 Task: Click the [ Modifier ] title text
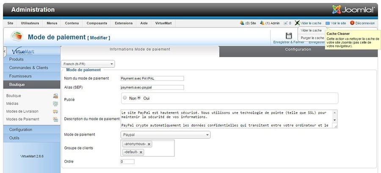tap(99, 38)
